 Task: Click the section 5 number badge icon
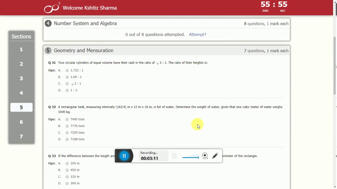point(48,50)
